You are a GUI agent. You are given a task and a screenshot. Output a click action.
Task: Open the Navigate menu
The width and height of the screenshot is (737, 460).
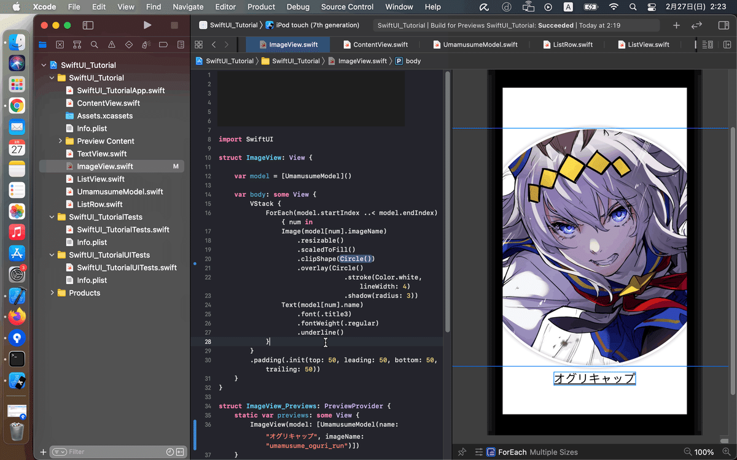point(188,7)
